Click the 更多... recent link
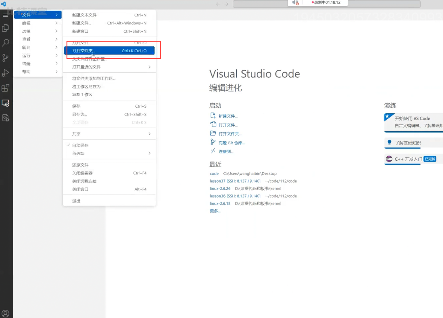Screen dimensions: 443x318 [215, 211]
